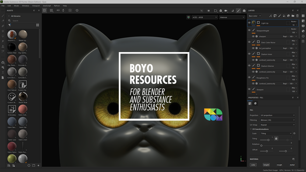The width and height of the screenshot is (306, 172).
Task: Hide the Darken Exterior layer
Action: (x=249, y=65)
